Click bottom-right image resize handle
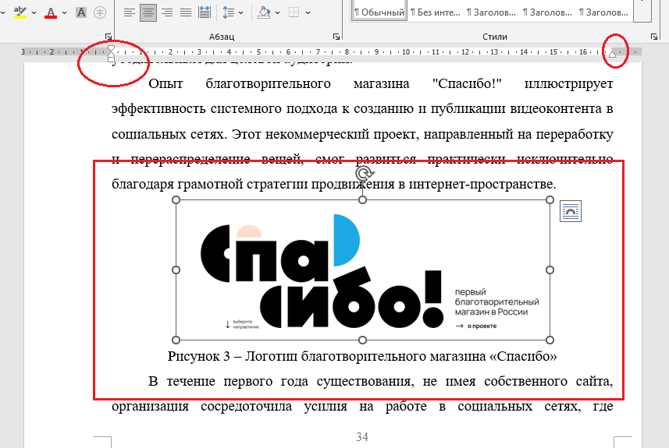Viewport: 669px width, 448px height. 550,340
